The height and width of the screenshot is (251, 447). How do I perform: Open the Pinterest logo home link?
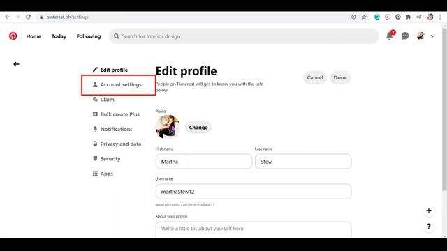(13, 36)
